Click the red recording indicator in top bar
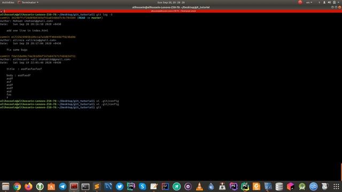This screenshot has width=342, height=192. tap(300, 2)
